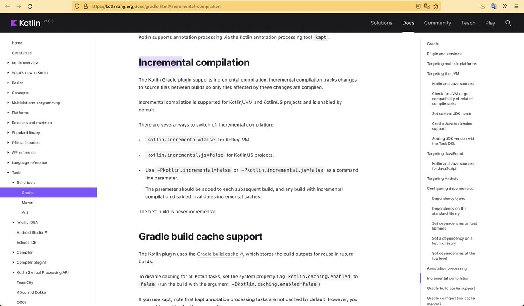Open the Gradle build cache link
The image size is (524, 306).
tap(220, 254)
